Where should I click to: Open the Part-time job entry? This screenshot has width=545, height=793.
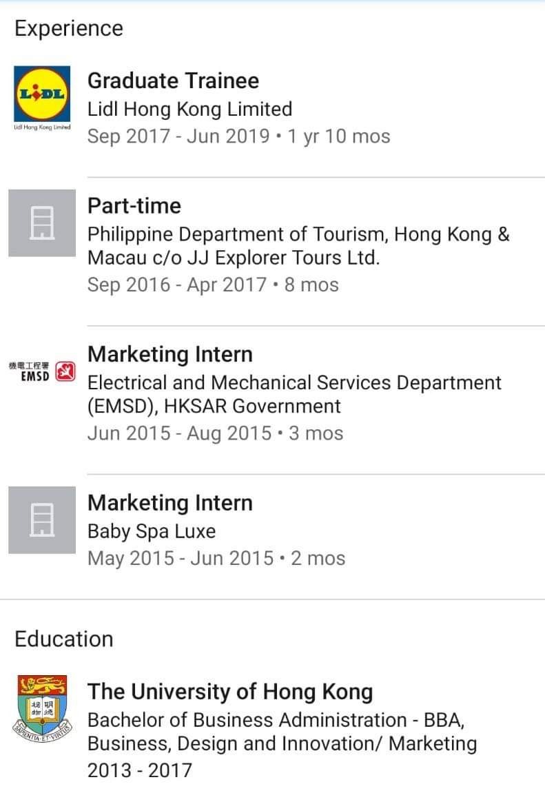pos(134,205)
